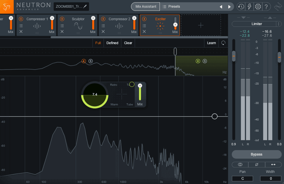Go to the previous preset arrow
Image resolution: width=284 pixels, height=184 pixels.
click(221, 7)
